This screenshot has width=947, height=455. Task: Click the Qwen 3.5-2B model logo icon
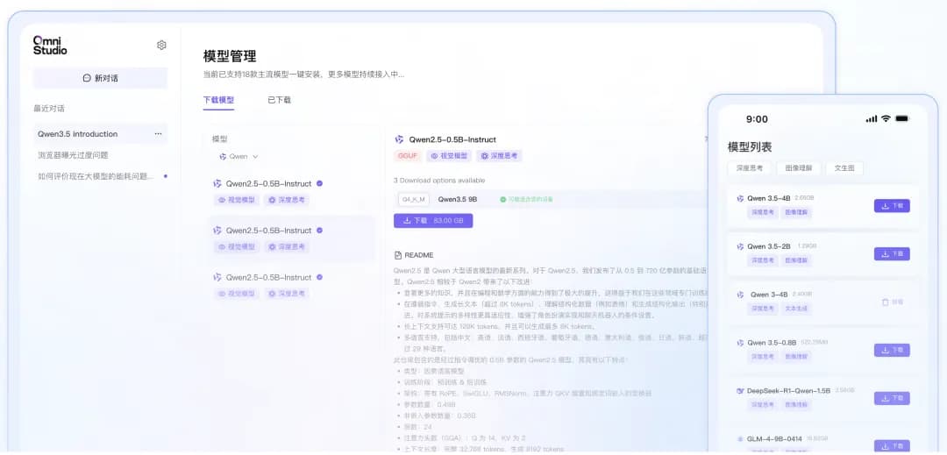point(740,246)
